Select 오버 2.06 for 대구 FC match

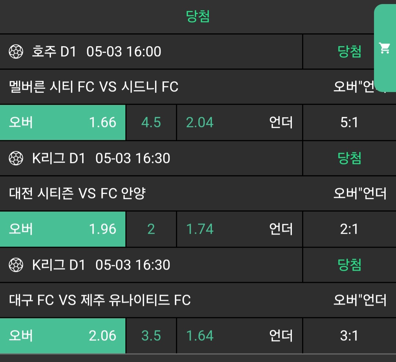[x=63, y=336]
